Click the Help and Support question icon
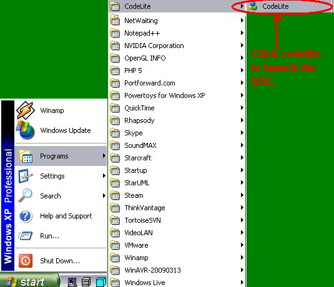The height and width of the screenshot is (287, 334). click(x=26, y=216)
